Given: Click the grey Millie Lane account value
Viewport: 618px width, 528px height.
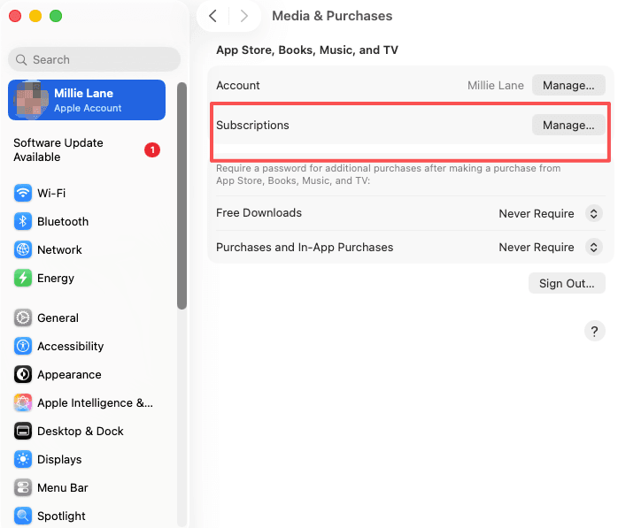Looking at the screenshot, I should pyautogui.click(x=496, y=86).
